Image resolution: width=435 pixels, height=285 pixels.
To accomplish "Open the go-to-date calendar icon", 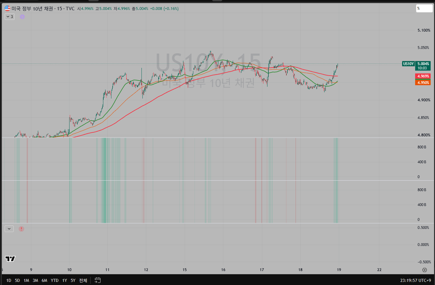I will 98,280.
